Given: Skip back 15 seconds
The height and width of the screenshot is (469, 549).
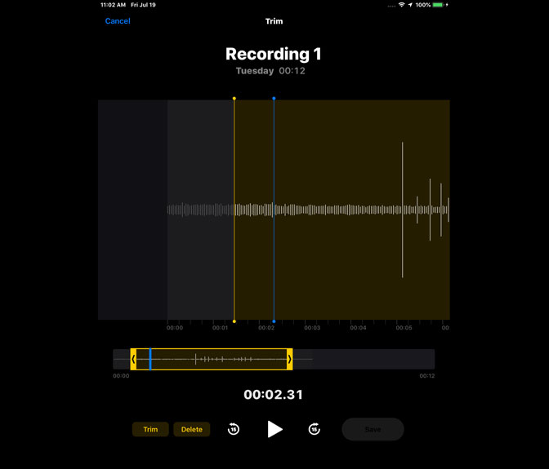Looking at the screenshot, I should (234, 429).
